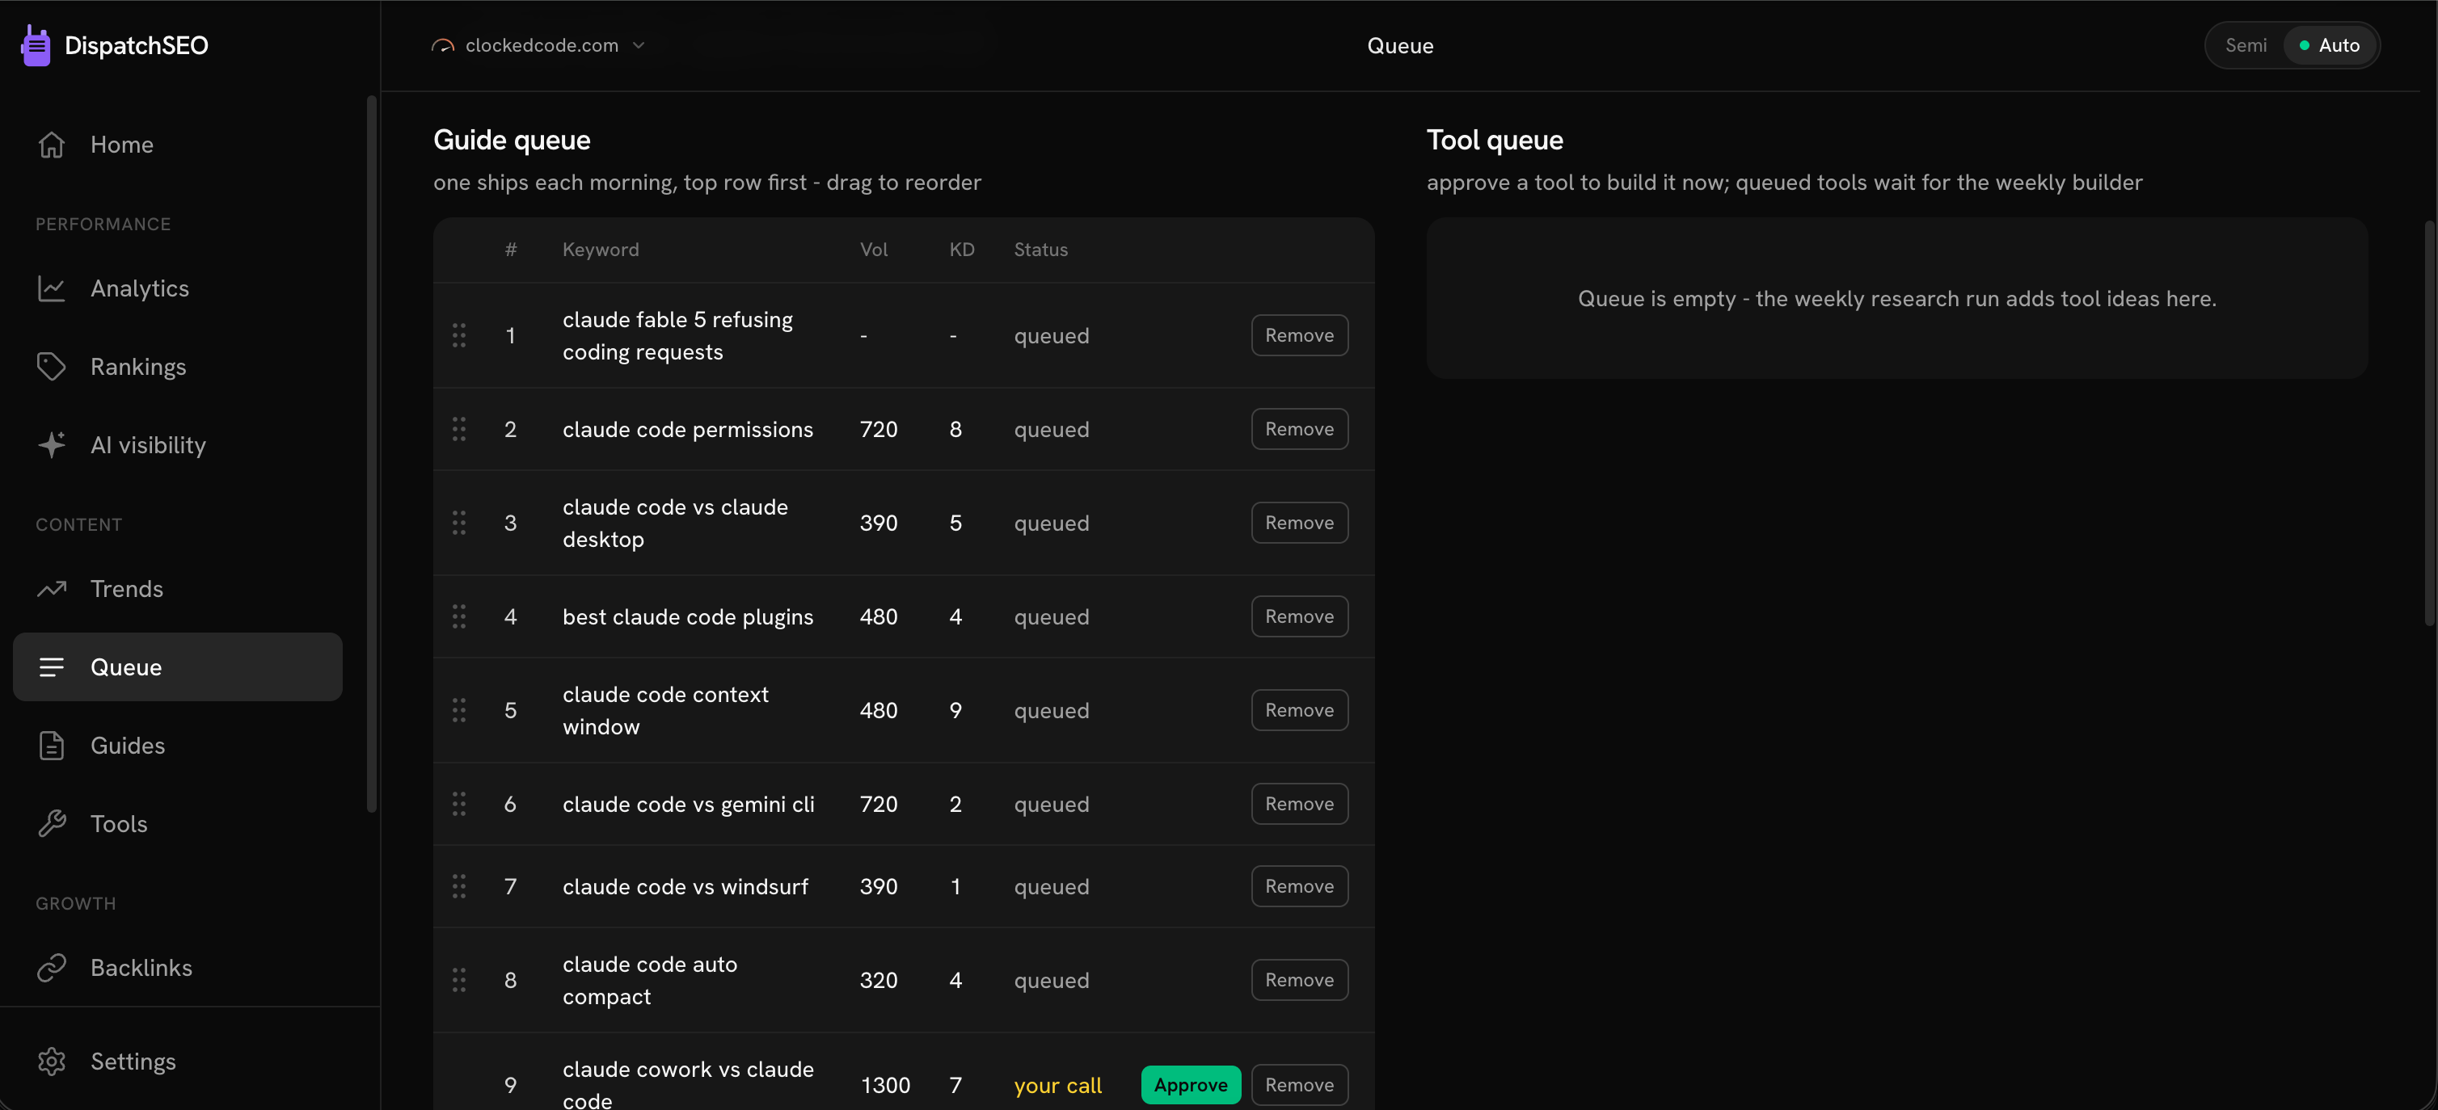
Task: Click the Trends arrow icon
Action: pos(51,589)
